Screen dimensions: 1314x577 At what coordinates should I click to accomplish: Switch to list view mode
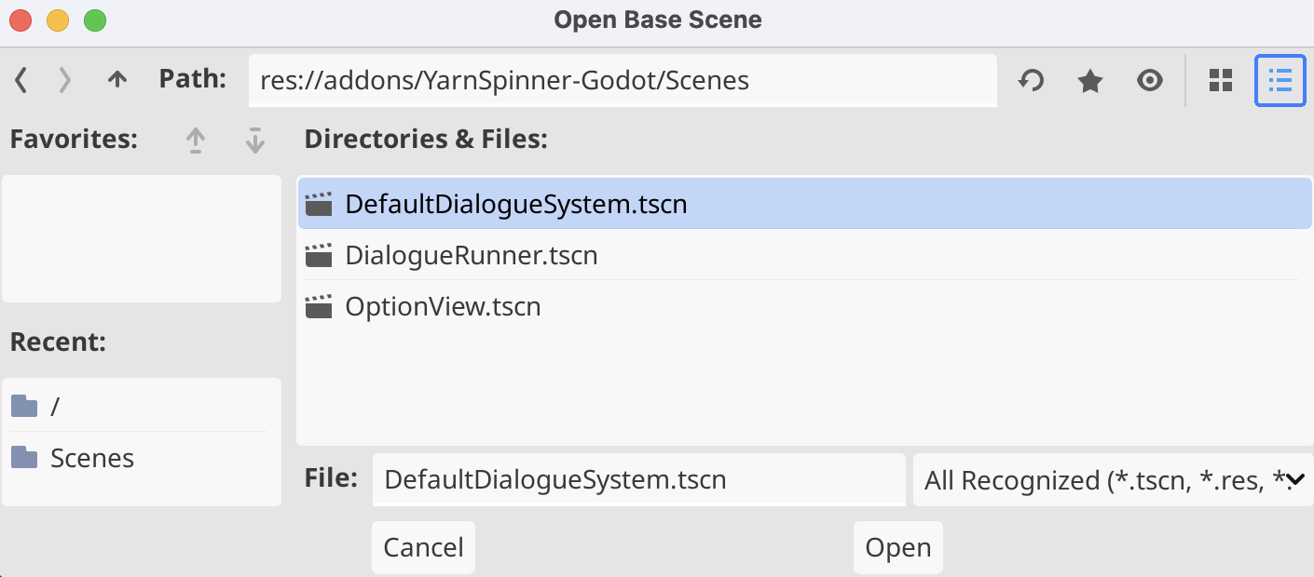[1280, 81]
